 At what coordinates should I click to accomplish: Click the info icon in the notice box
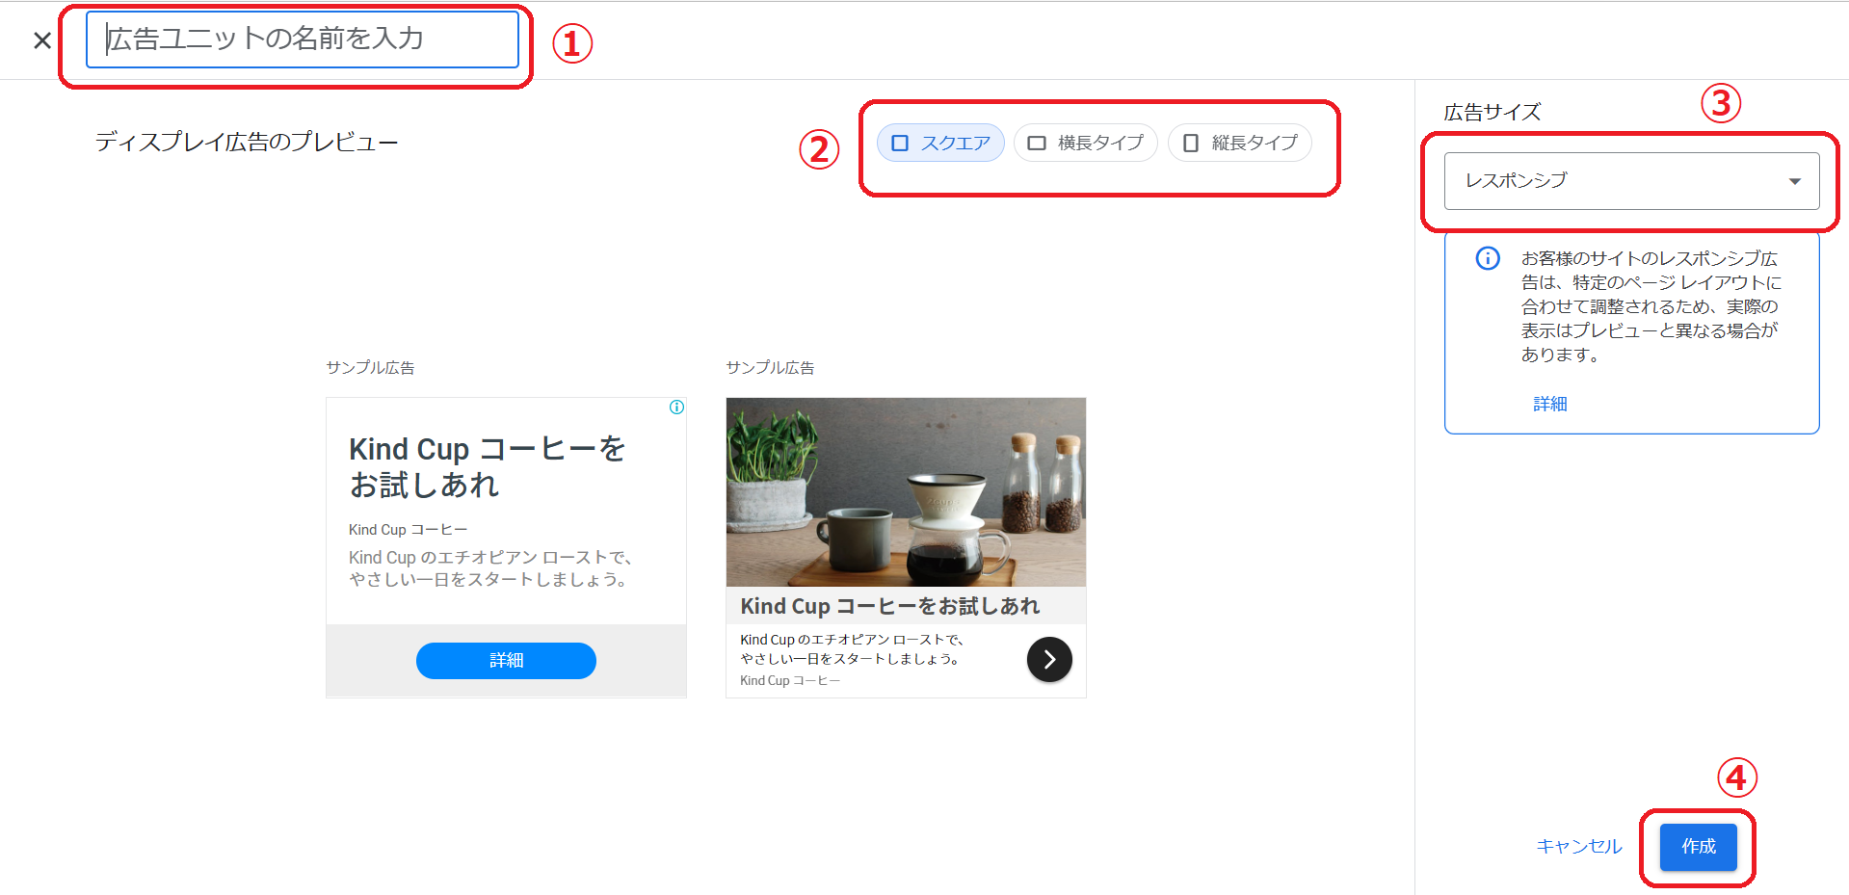click(x=1488, y=258)
